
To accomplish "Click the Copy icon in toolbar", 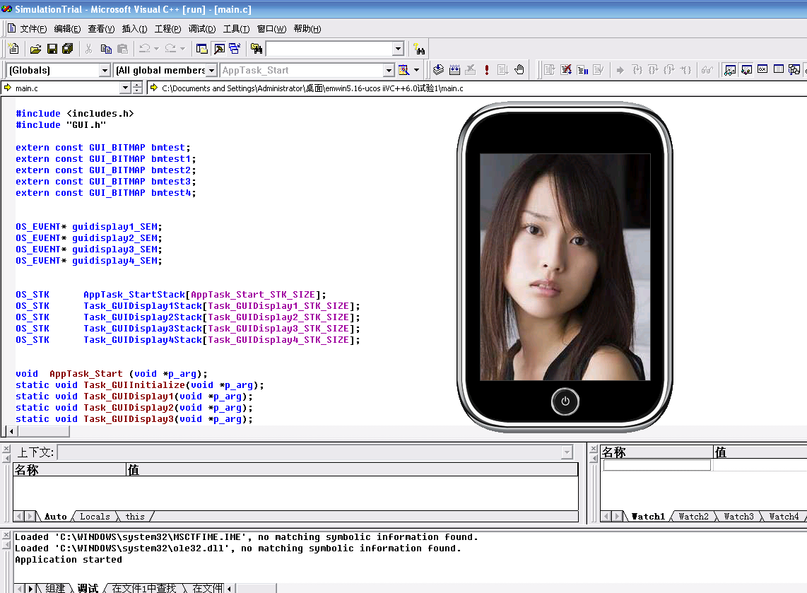I will [106, 49].
